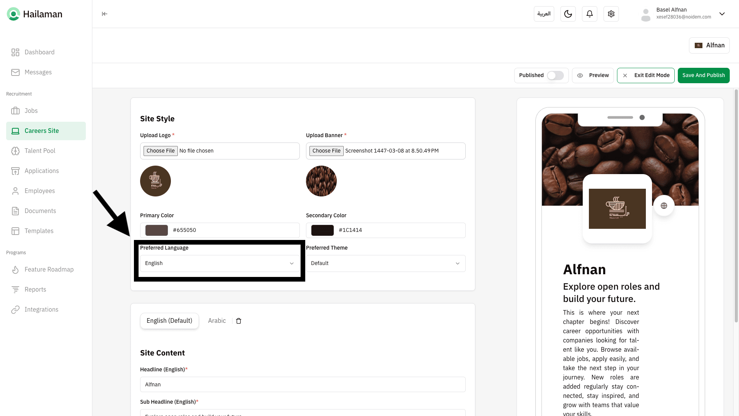
Task: Toggle the Published switch
Action: tap(555, 75)
